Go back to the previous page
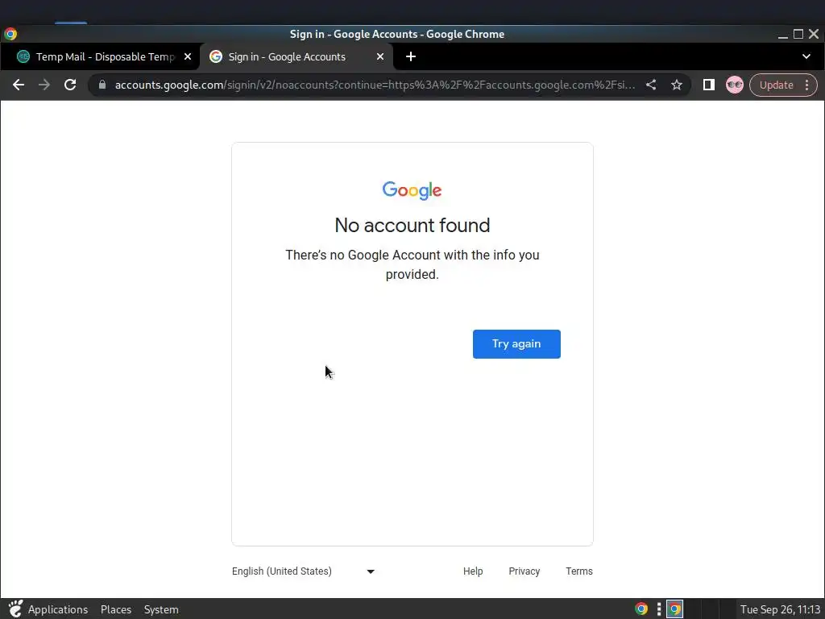 (x=19, y=85)
